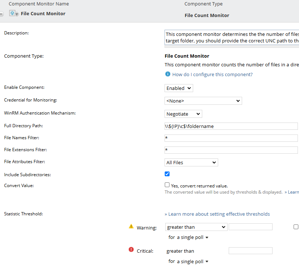Enable the convert returned value checkbox
The image size is (299, 269).
coord(167,185)
